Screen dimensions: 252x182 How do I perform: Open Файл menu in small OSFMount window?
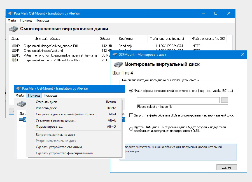(20, 95)
